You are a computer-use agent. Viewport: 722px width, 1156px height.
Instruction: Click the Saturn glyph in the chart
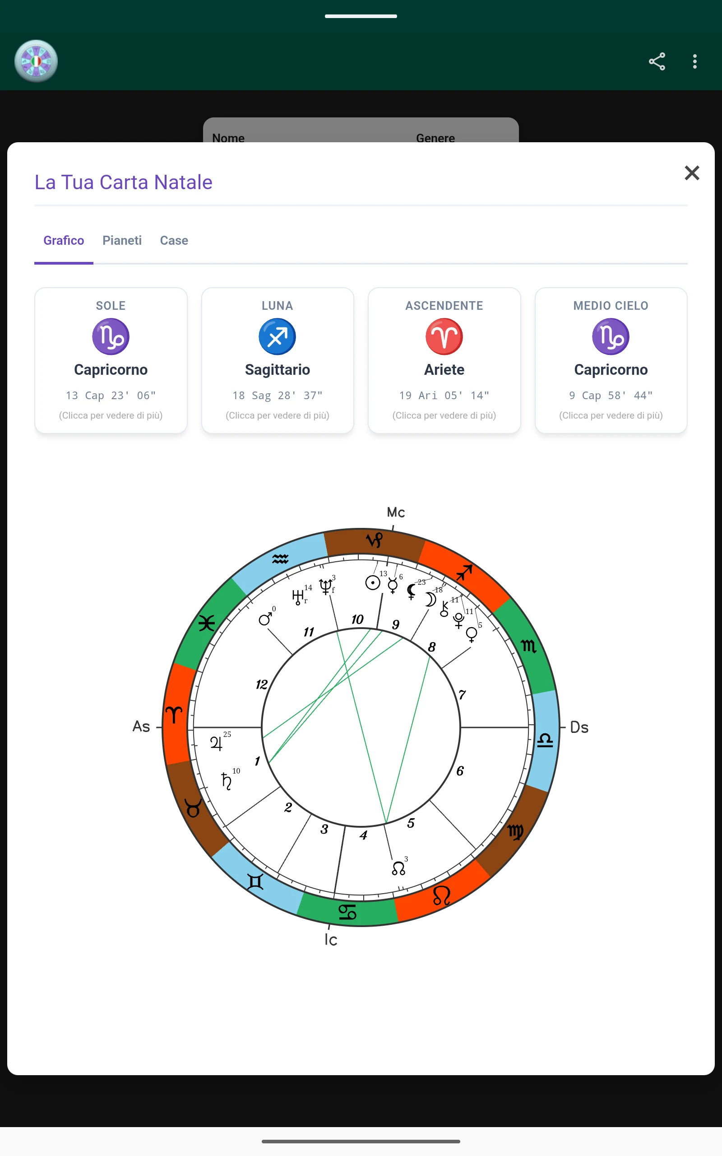(x=227, y=781)
